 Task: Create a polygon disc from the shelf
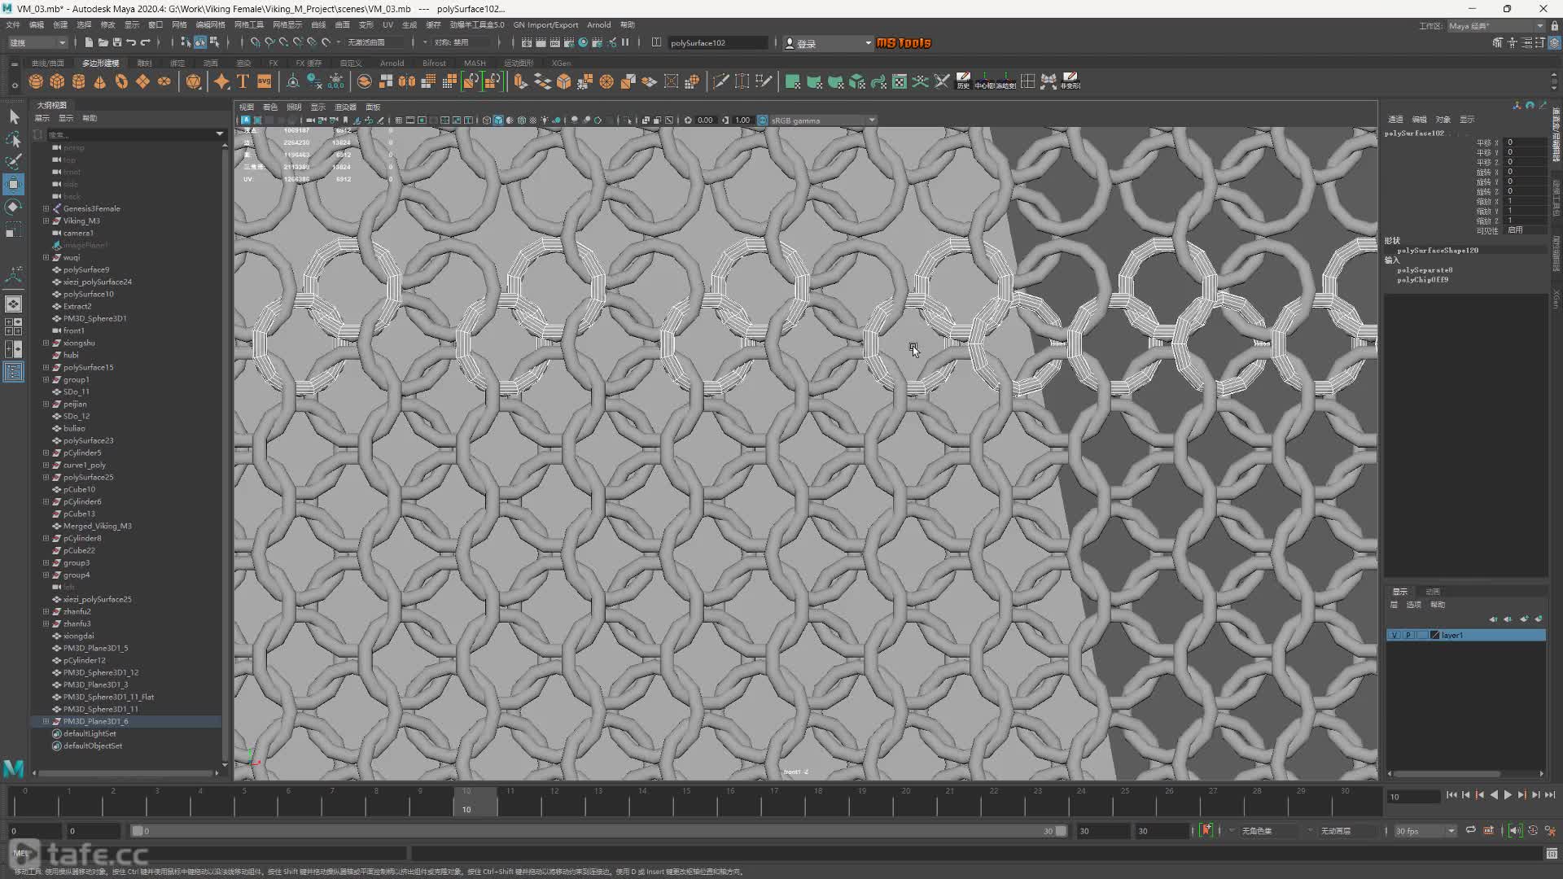point(164,81)
